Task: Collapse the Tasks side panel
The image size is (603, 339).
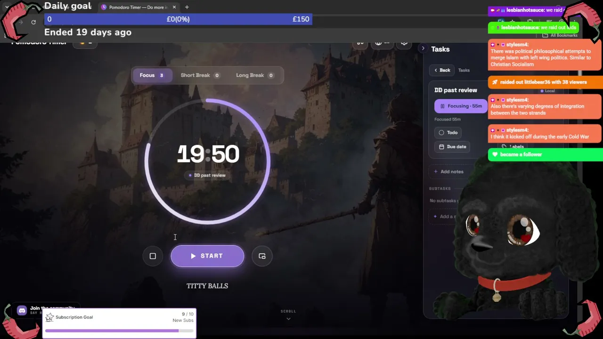Action: (423, 48)
